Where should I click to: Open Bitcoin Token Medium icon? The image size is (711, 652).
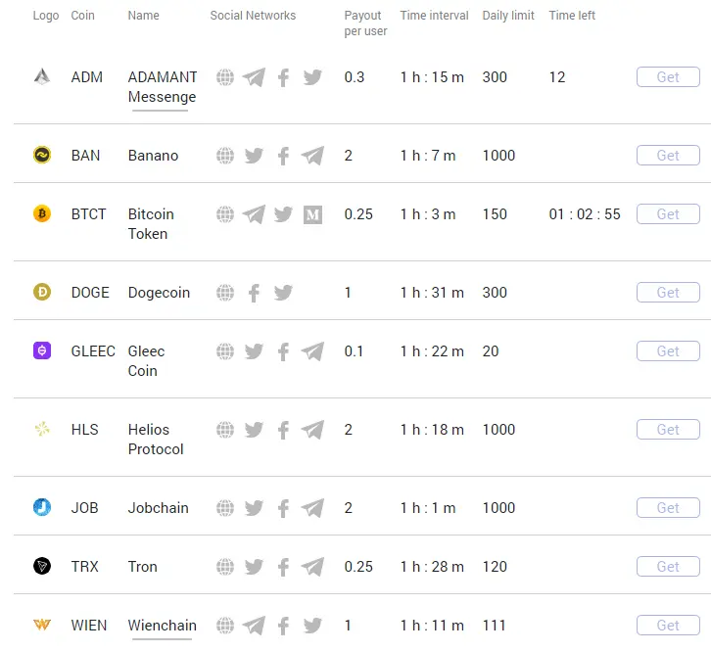tap(312, 214)
